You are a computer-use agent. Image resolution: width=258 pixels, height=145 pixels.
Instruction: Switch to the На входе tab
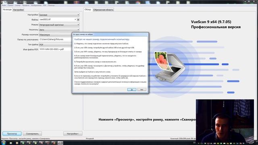tap(7, 10)
